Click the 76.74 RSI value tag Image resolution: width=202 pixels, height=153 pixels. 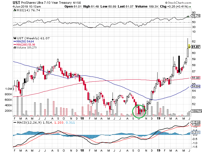(x=195, y=16)
